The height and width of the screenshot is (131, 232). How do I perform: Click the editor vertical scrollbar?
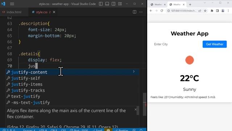(145, 104)
